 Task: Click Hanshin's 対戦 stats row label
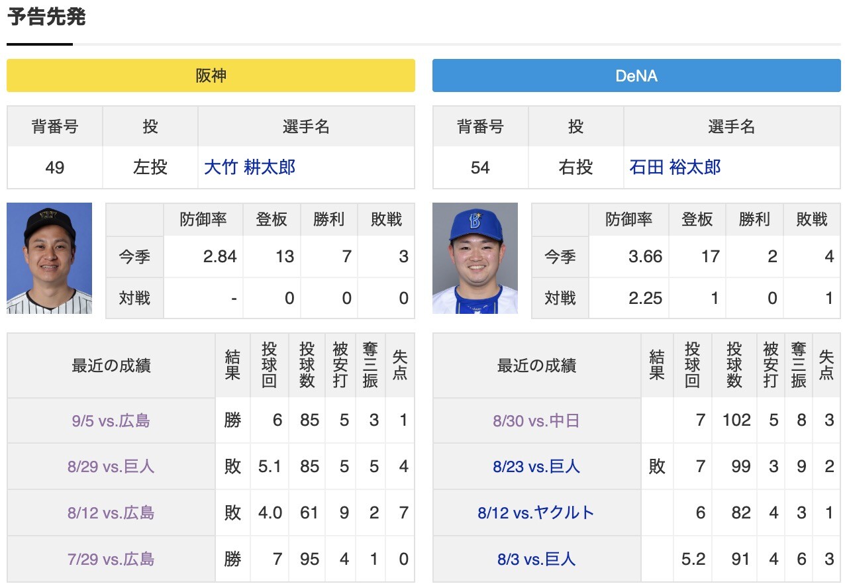134,298
